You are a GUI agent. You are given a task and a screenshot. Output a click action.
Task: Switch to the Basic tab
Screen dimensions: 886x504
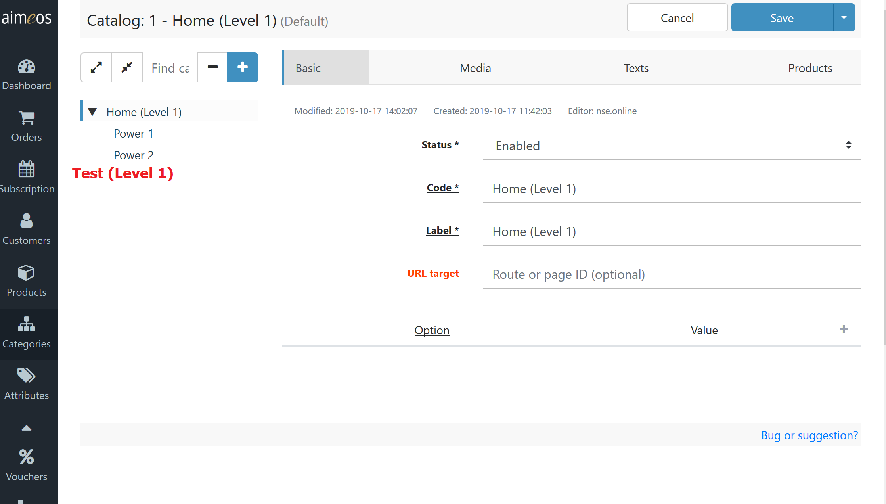(326, 68)
